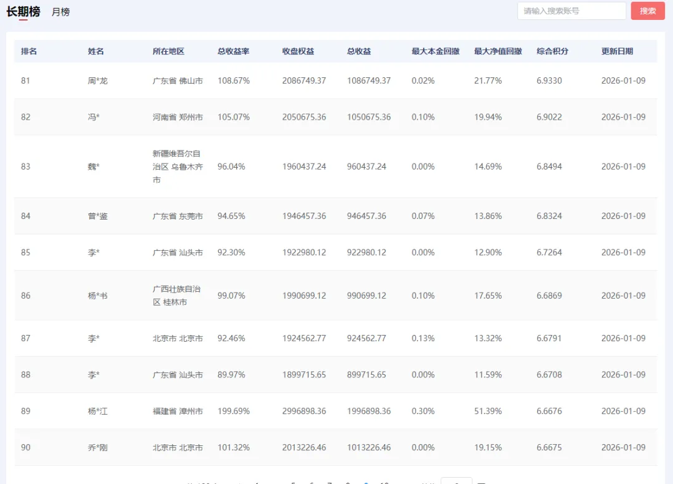Select the row for 魏* ranked 83
Viewport: 673px width, 484px height.
(x=336, y=167)
